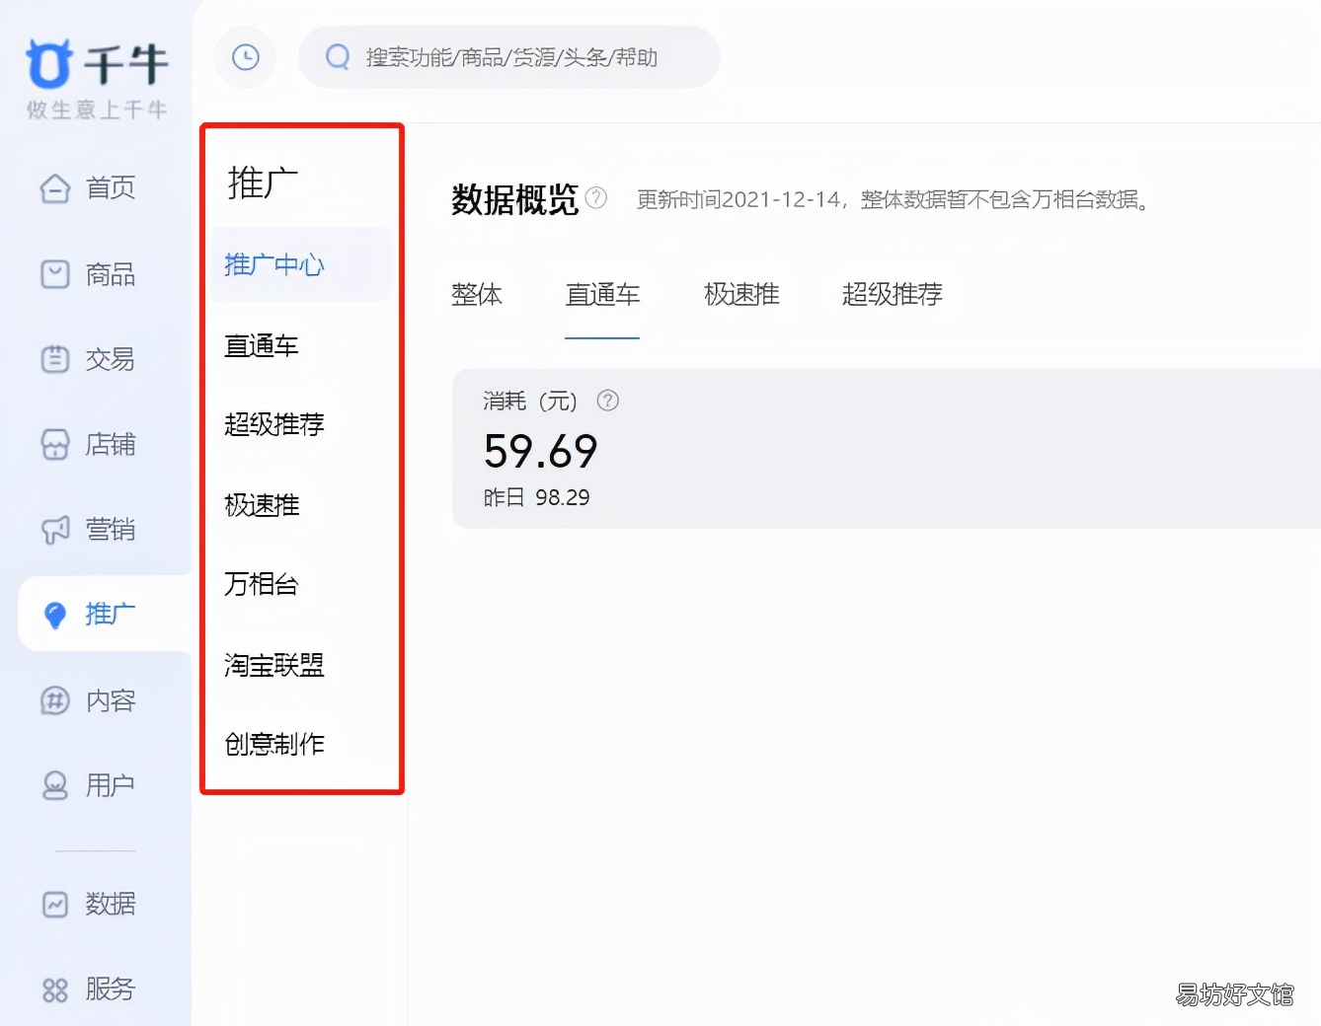The width and height of the screenshot is (1321, 1026).
Task: Click the 服务 grid icon
Action: [x=55, y=989]
